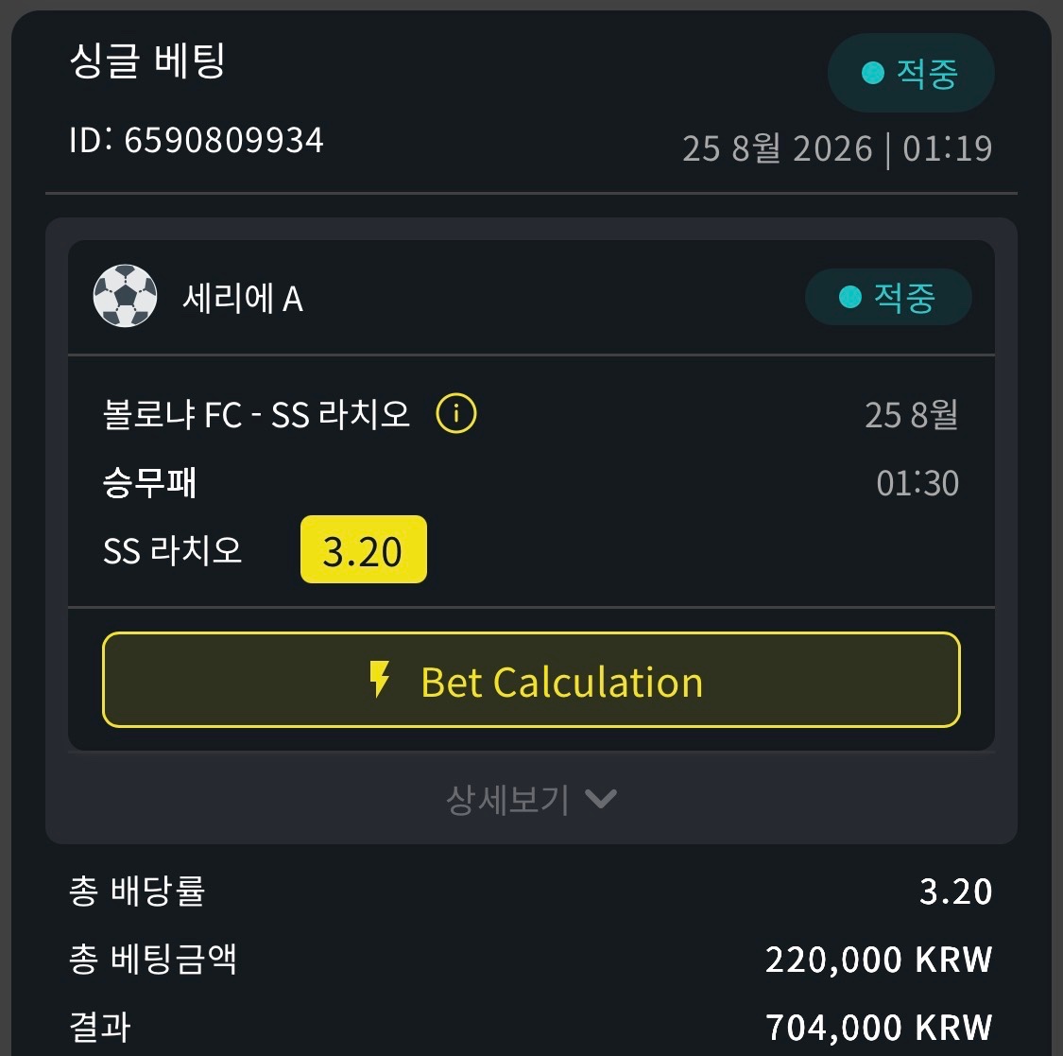Click the soccer ball sport icon
The width and height of the screenshot is (1063, 1056).
tap(125, 296)
